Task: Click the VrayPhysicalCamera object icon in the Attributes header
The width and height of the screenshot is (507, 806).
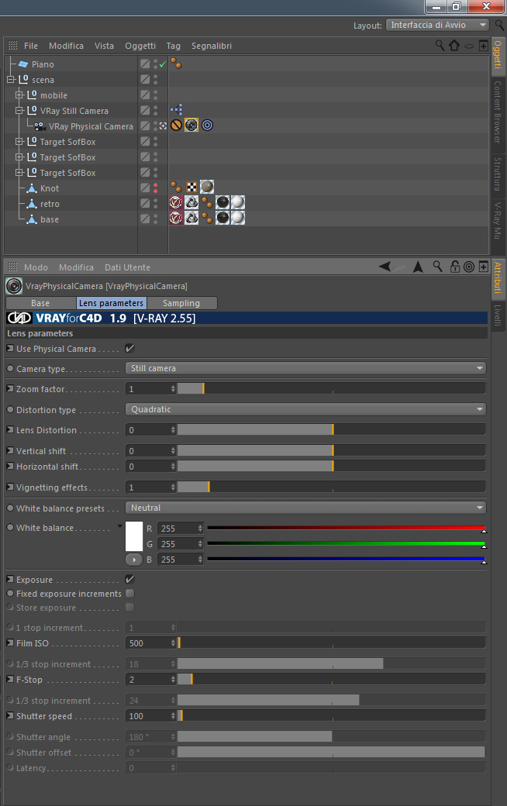Action: click(14, 286)
